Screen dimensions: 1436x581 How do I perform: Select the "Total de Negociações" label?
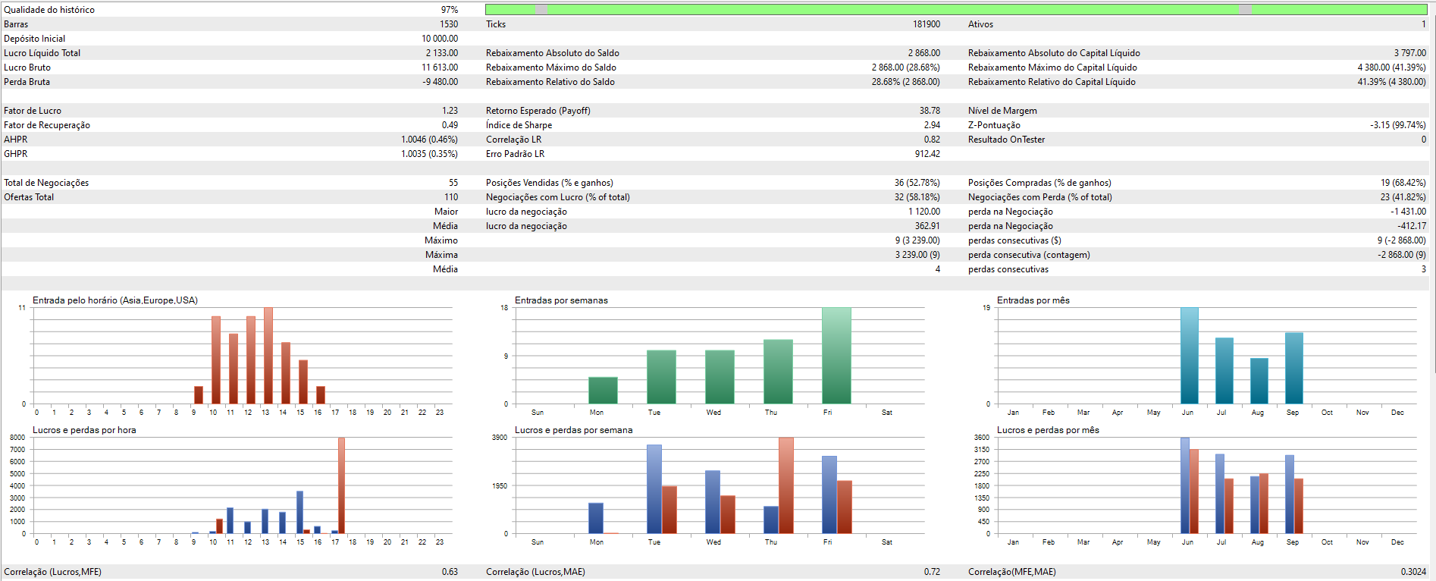pos(46,183)
